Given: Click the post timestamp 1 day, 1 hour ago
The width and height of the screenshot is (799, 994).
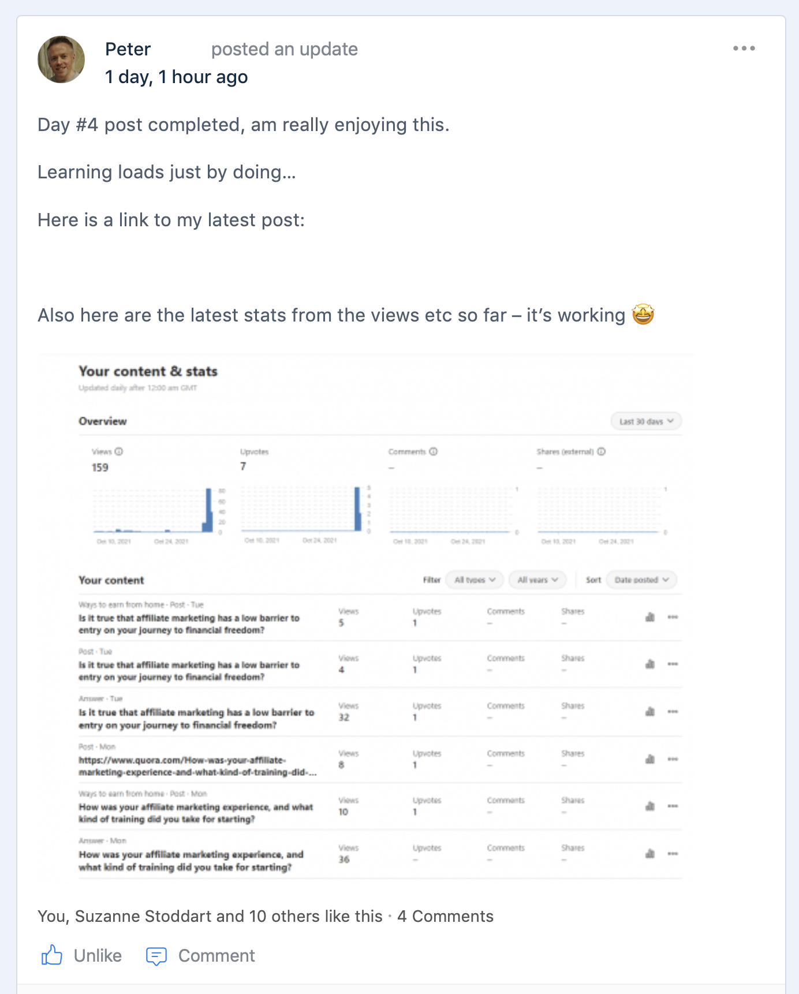Looking at the screenshot, I should pos(176,77).
